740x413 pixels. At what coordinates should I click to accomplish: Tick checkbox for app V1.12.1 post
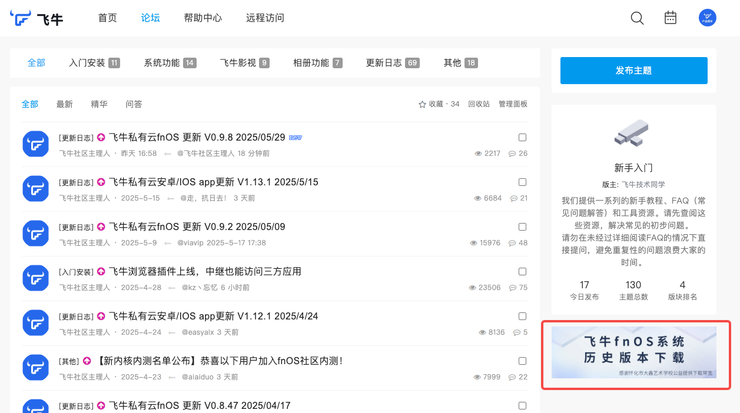tap(522, 316)
